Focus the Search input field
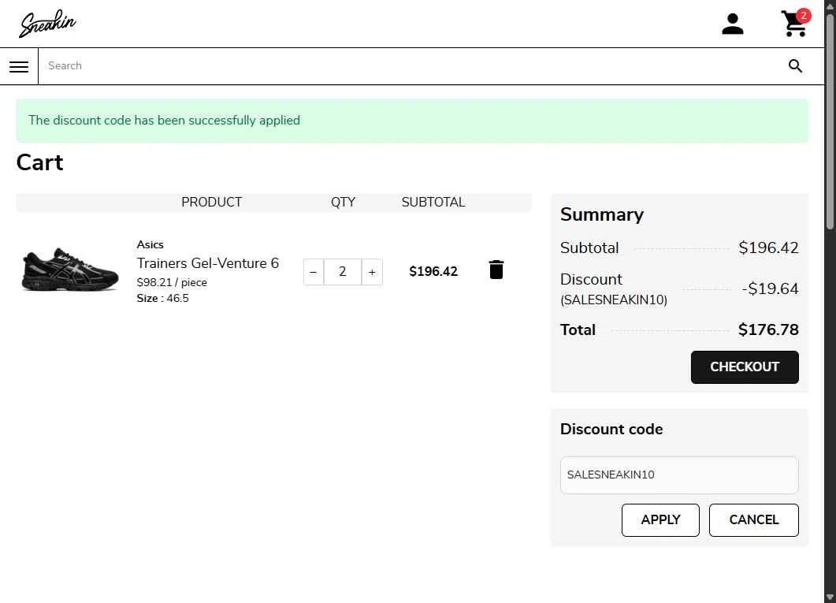This screenshot has width=836, height=603. click(x=411, y=66)
